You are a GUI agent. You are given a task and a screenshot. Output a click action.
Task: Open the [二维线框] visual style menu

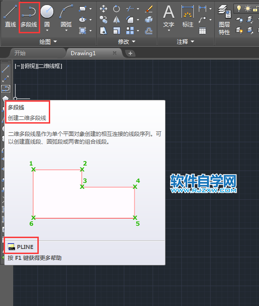point(50,66)
